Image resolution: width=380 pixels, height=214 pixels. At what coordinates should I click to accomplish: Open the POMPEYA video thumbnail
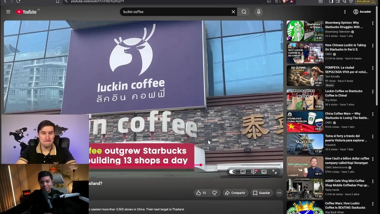[305, 75]
